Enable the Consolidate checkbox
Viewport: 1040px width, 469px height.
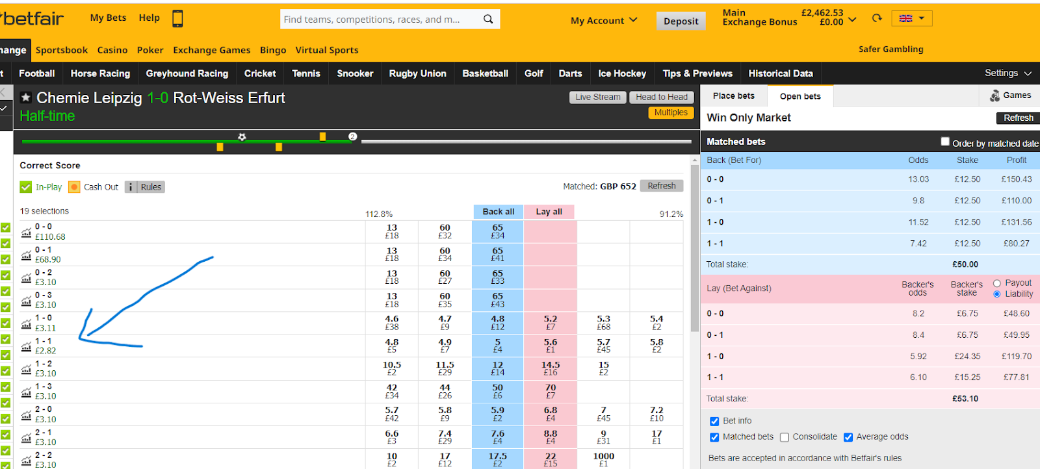click(x=785, y=437)
